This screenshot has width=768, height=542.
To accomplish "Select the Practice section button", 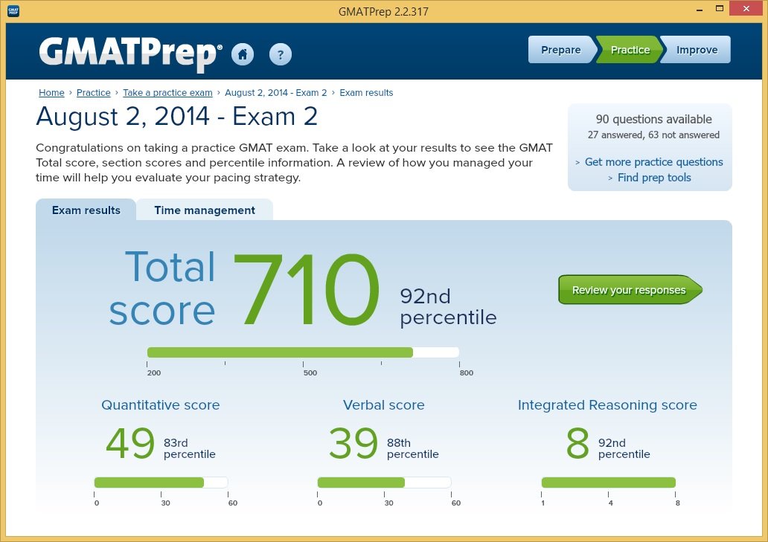I will pyautogui.click(x=630, y=50).
